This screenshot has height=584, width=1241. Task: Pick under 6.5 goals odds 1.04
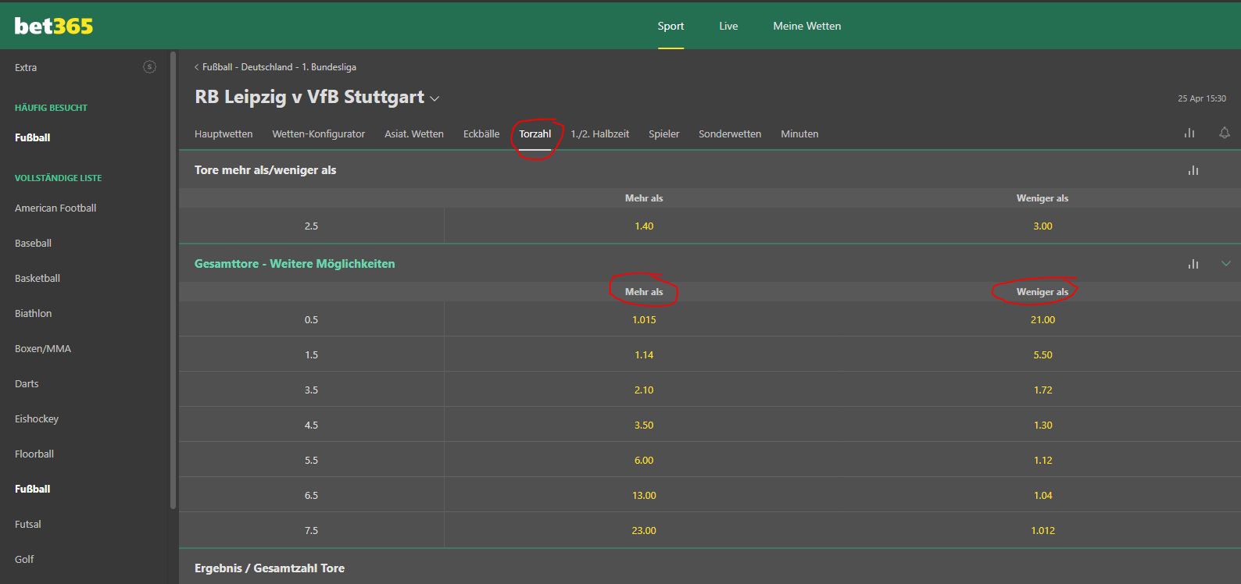pyautogui.click(x=1043, y=495)
